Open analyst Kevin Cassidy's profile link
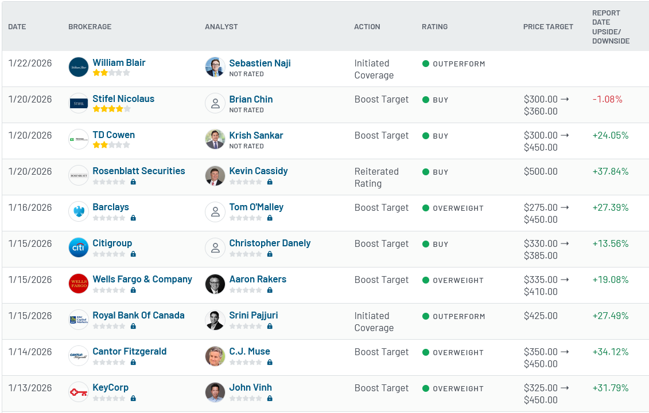649x413 pixels. [258, 171]
